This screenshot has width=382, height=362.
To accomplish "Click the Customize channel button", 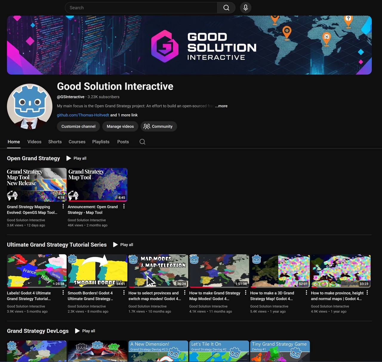I will [x=78, y=126].
